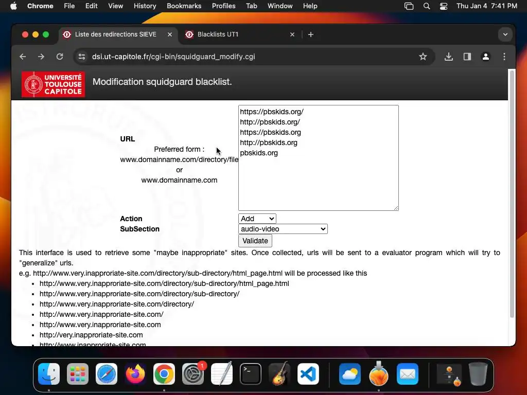
Task: Open Launchpad from the Dock
Action: coord(78,374)
